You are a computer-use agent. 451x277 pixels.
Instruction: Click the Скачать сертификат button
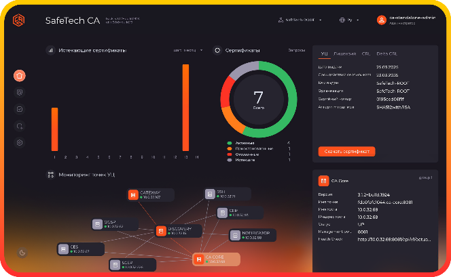point(346,152)
